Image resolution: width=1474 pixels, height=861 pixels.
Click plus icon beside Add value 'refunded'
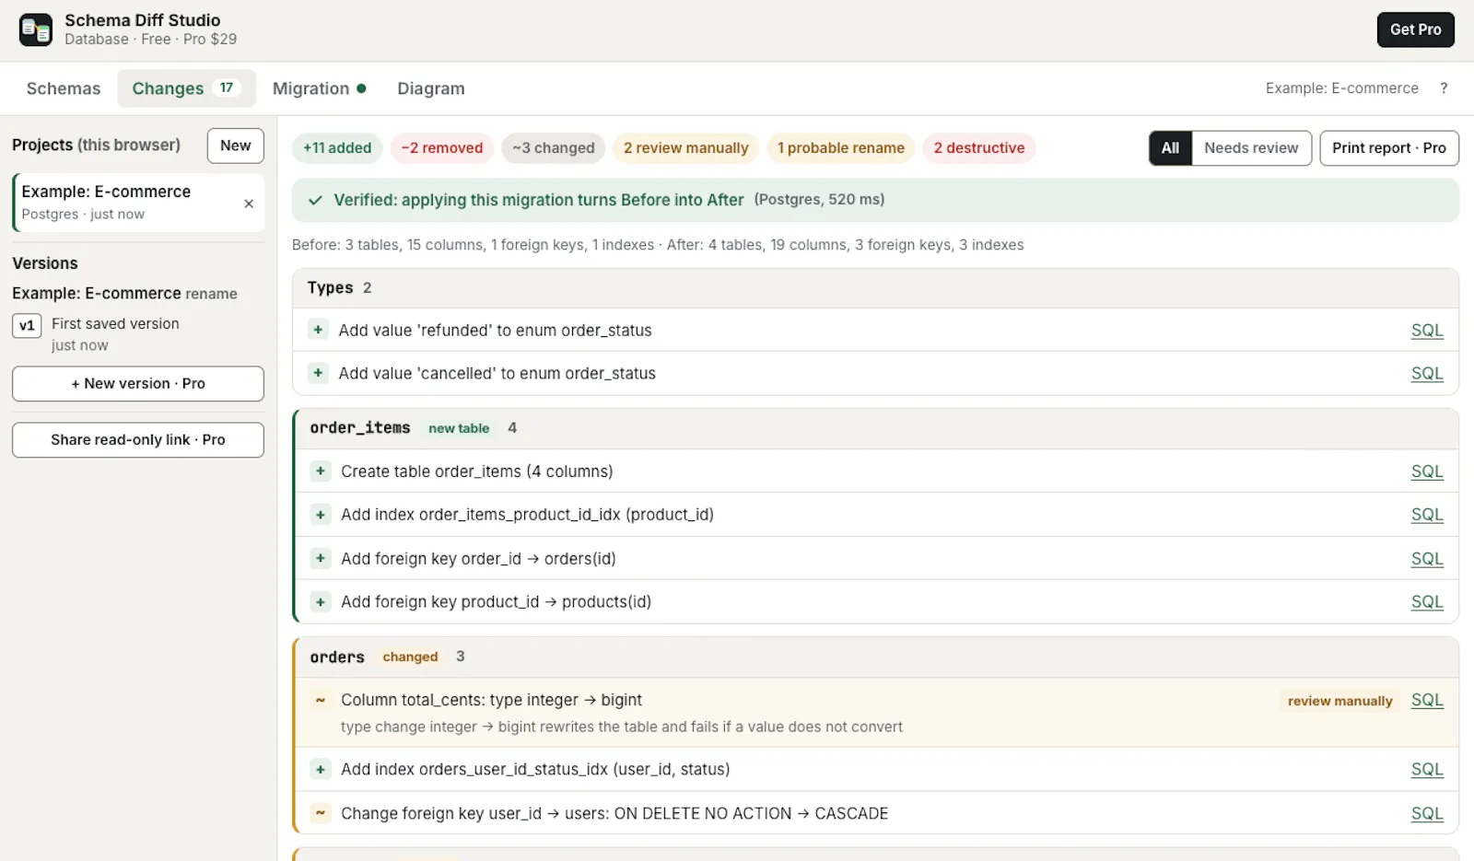pos(318,330)
